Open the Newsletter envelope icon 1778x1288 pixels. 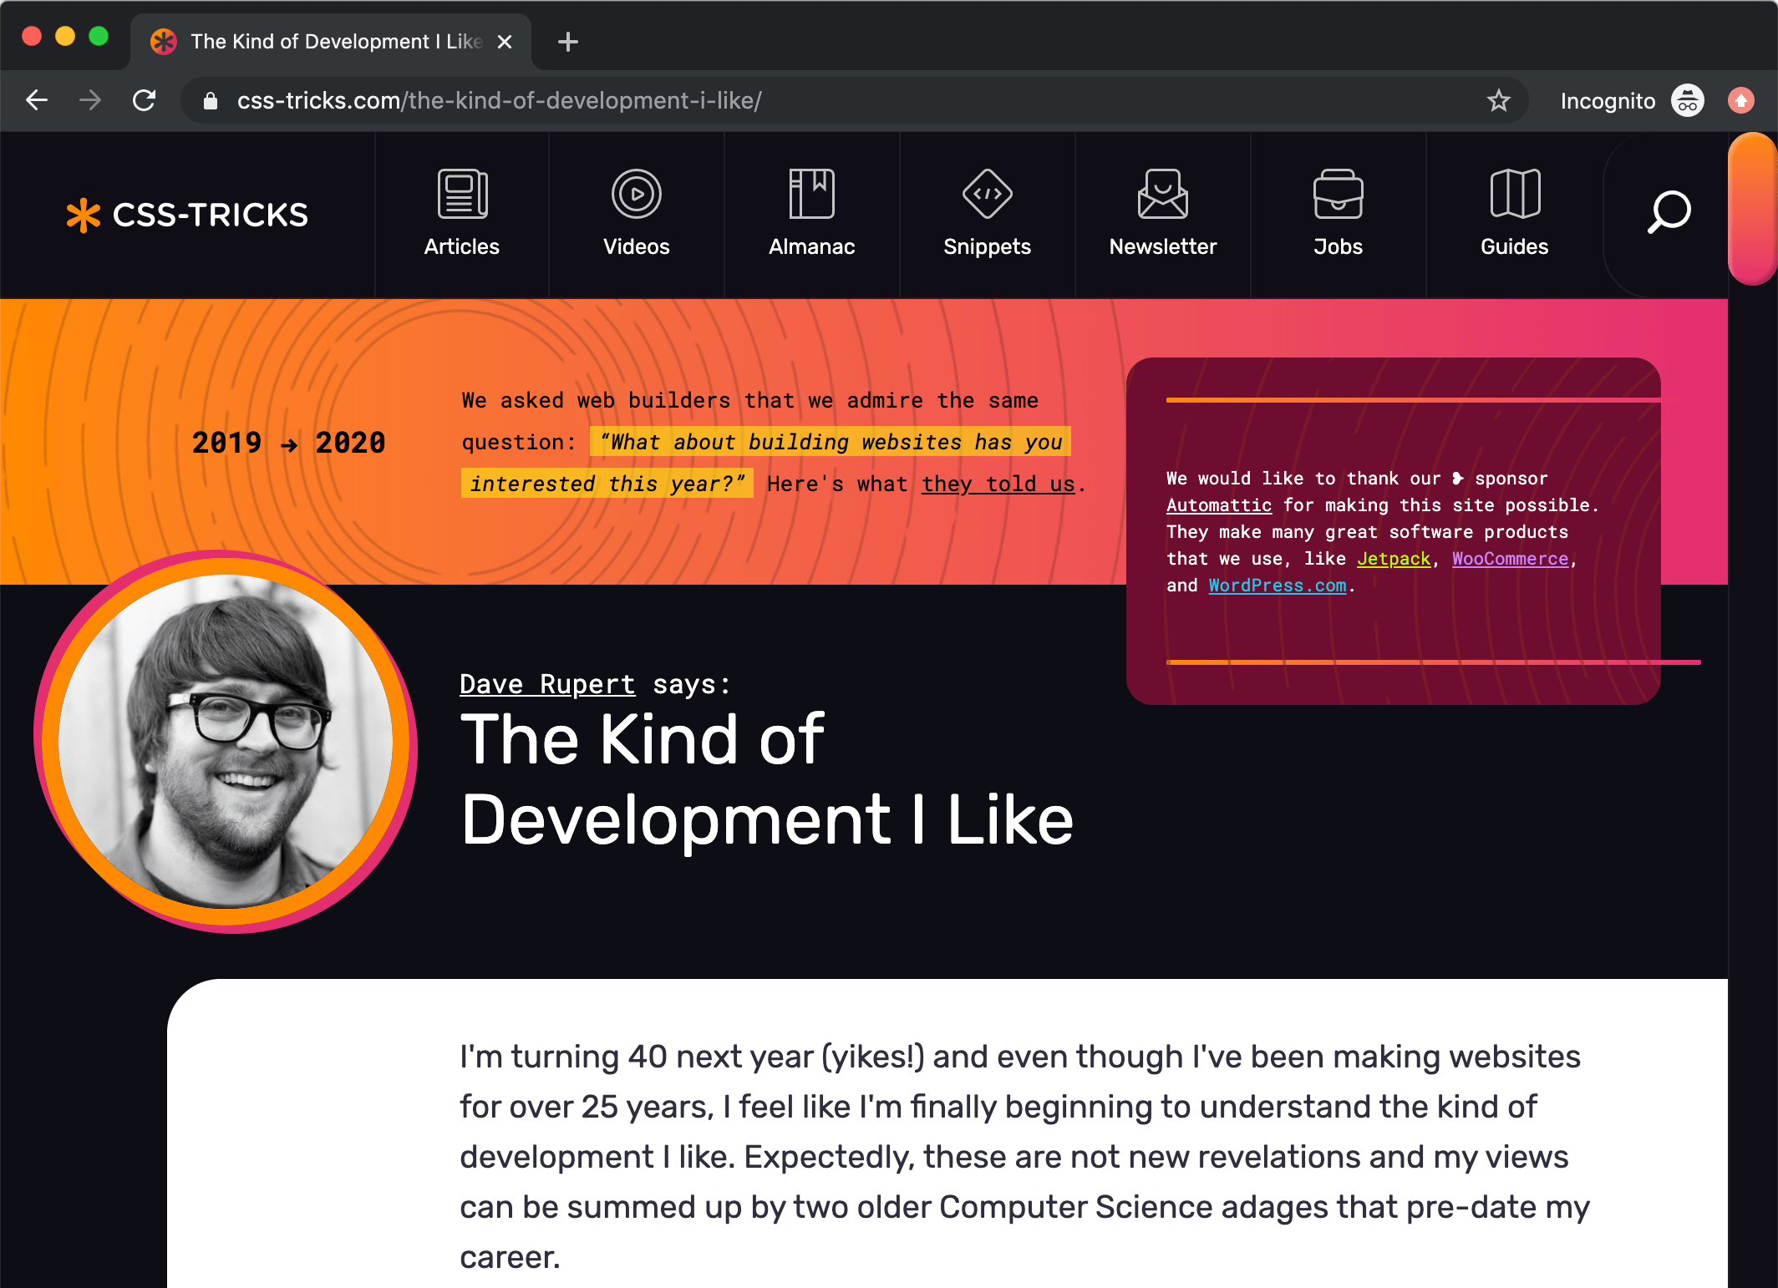pyautogui.click(x=1162, y=194)
